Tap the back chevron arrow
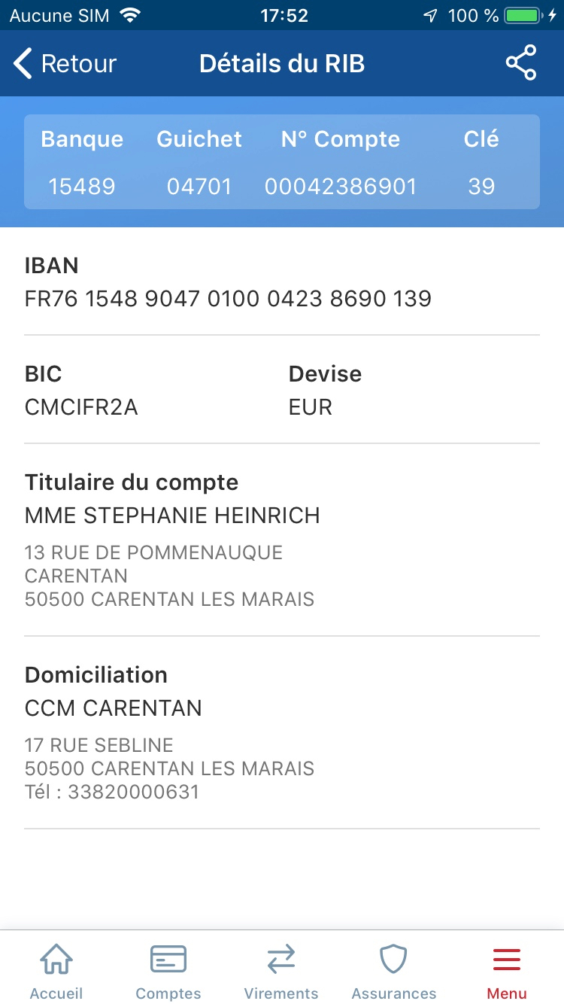 click(23, 64)
